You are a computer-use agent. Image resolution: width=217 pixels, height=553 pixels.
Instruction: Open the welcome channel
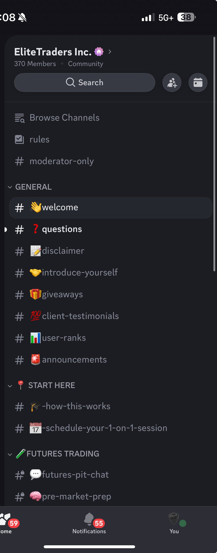tap(111, 208)
